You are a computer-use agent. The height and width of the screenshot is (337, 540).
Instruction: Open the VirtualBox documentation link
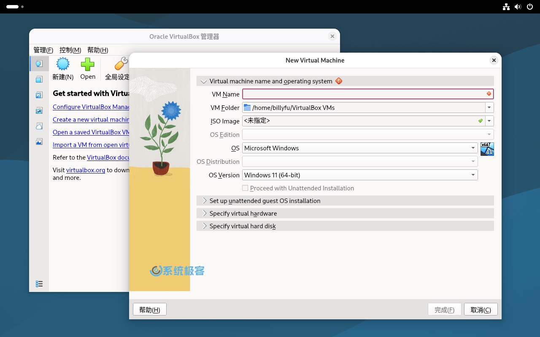point(108,157)
